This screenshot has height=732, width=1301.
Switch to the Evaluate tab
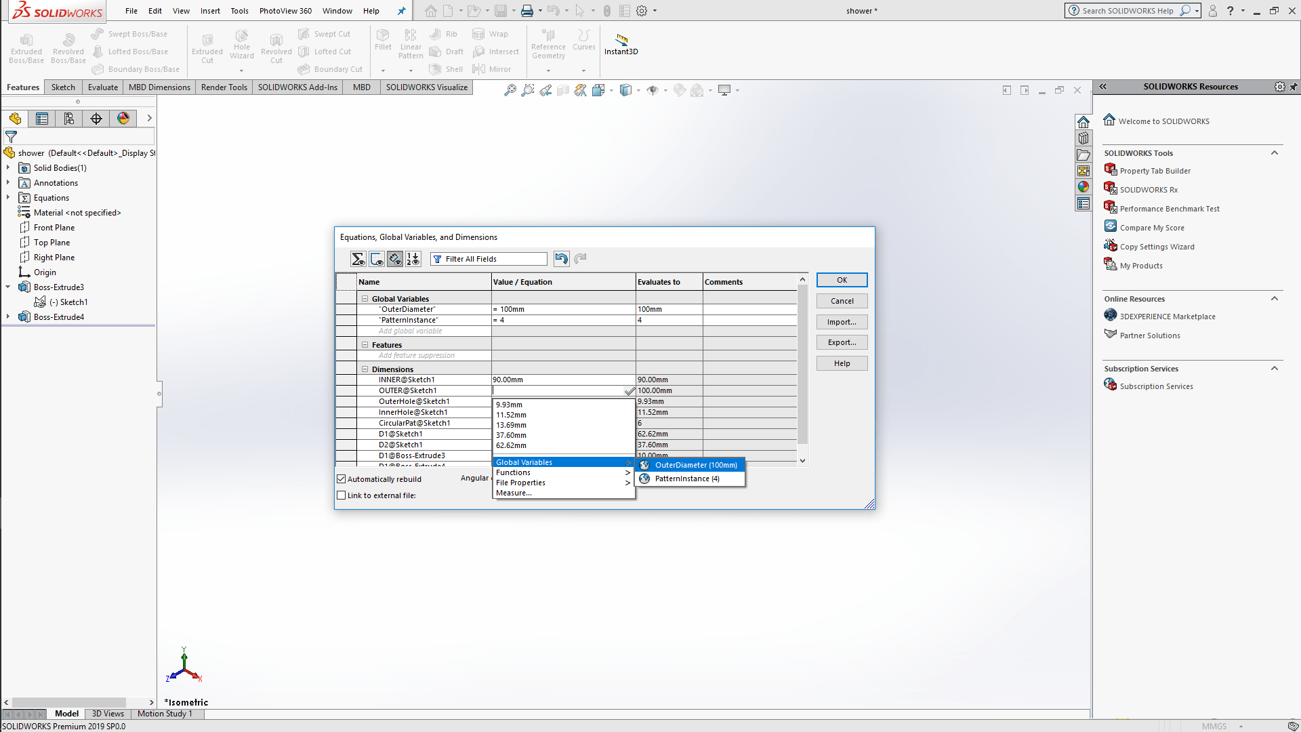(x=102, y=87)
